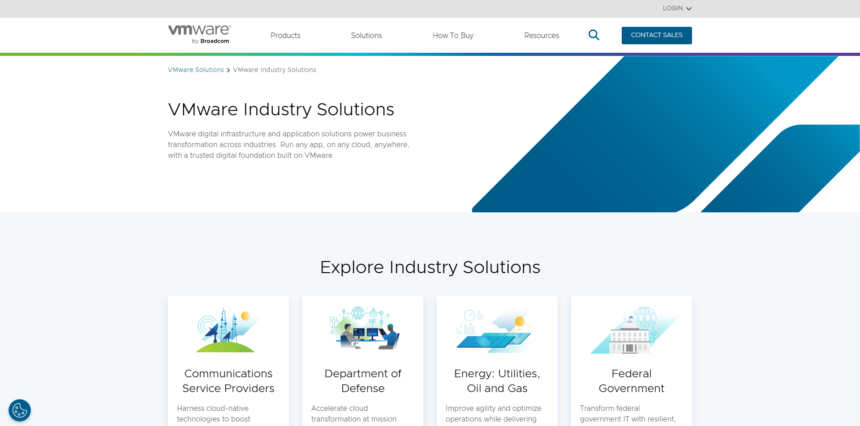Click the Communications Service Providers satellite illustration
The image size is (860, 426).
pyautogui.click(x=228, y=329)
